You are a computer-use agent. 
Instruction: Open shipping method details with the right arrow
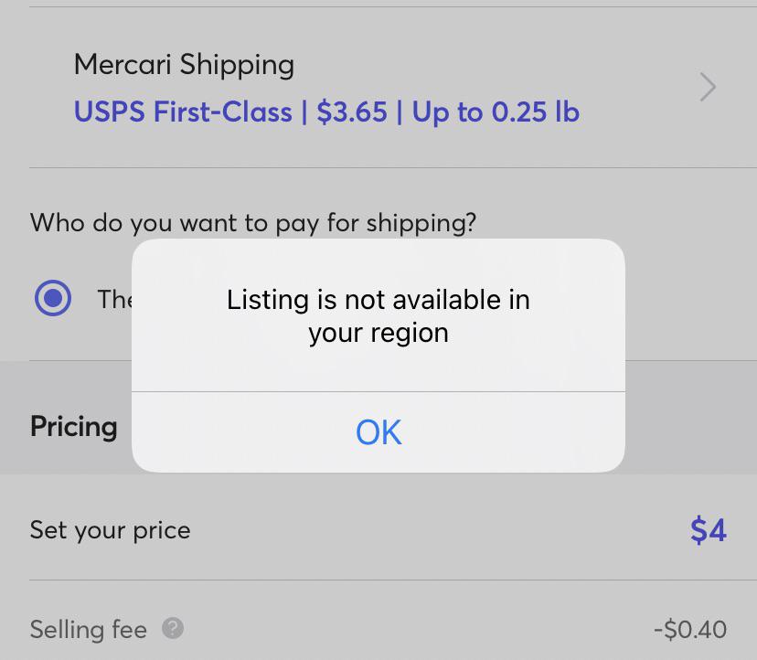point(707,87)
